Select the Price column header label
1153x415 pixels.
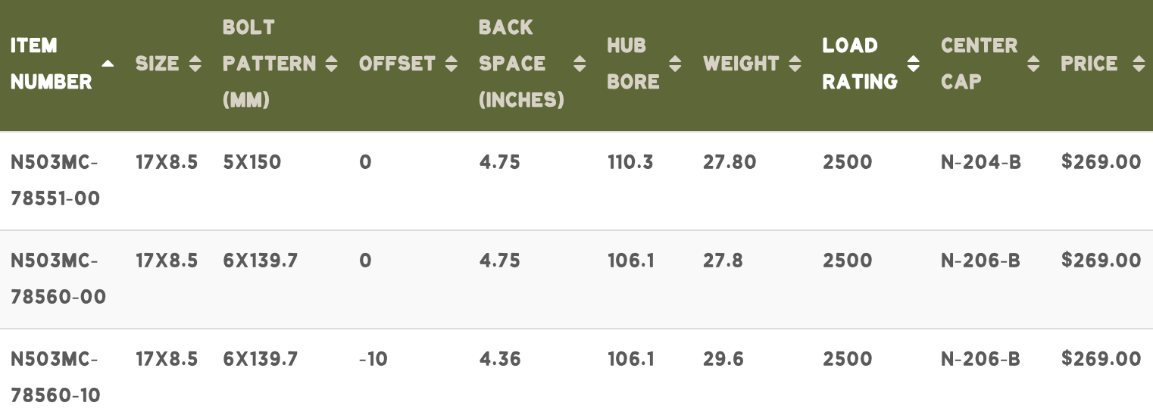click(1089, 64)
